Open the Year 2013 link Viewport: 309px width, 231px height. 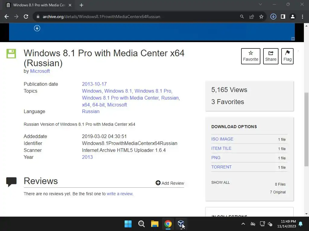(87, 157)
